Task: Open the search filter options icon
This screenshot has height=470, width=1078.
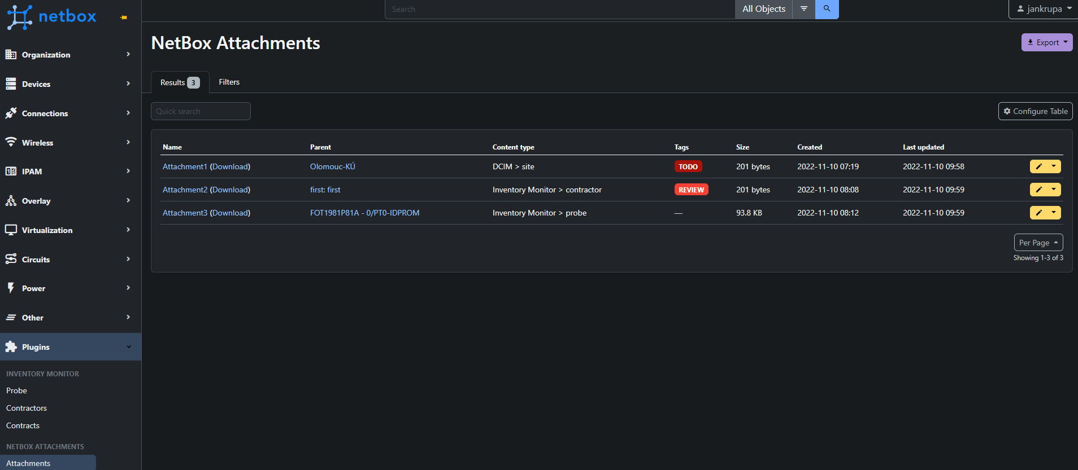Action: [803, 9]
